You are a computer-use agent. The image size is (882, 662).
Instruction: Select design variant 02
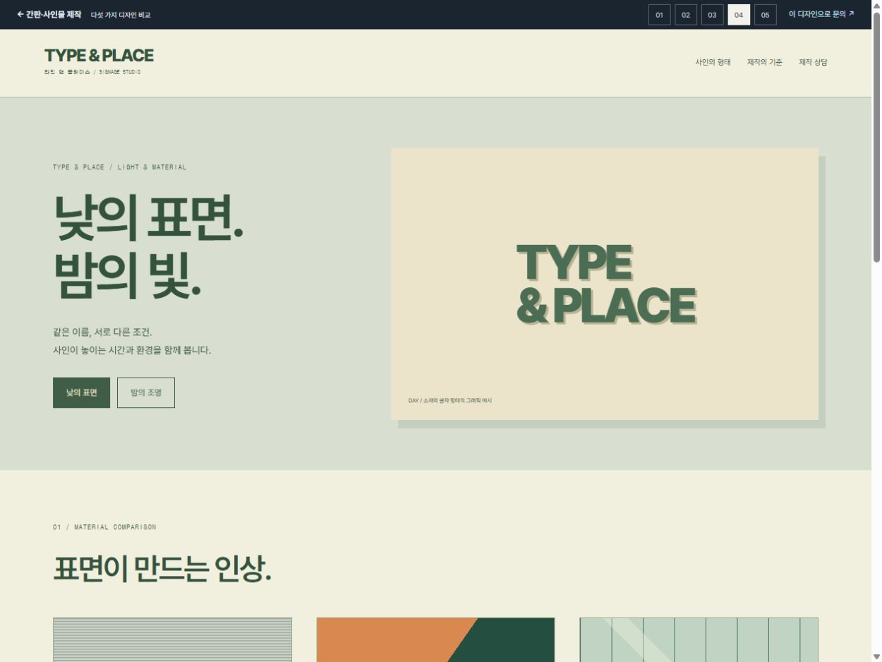tap(686, 15)
